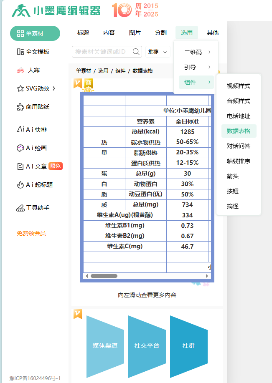Click the 热量(kcal) table cell
Screen dimensions: 272x383
point(146,132)
